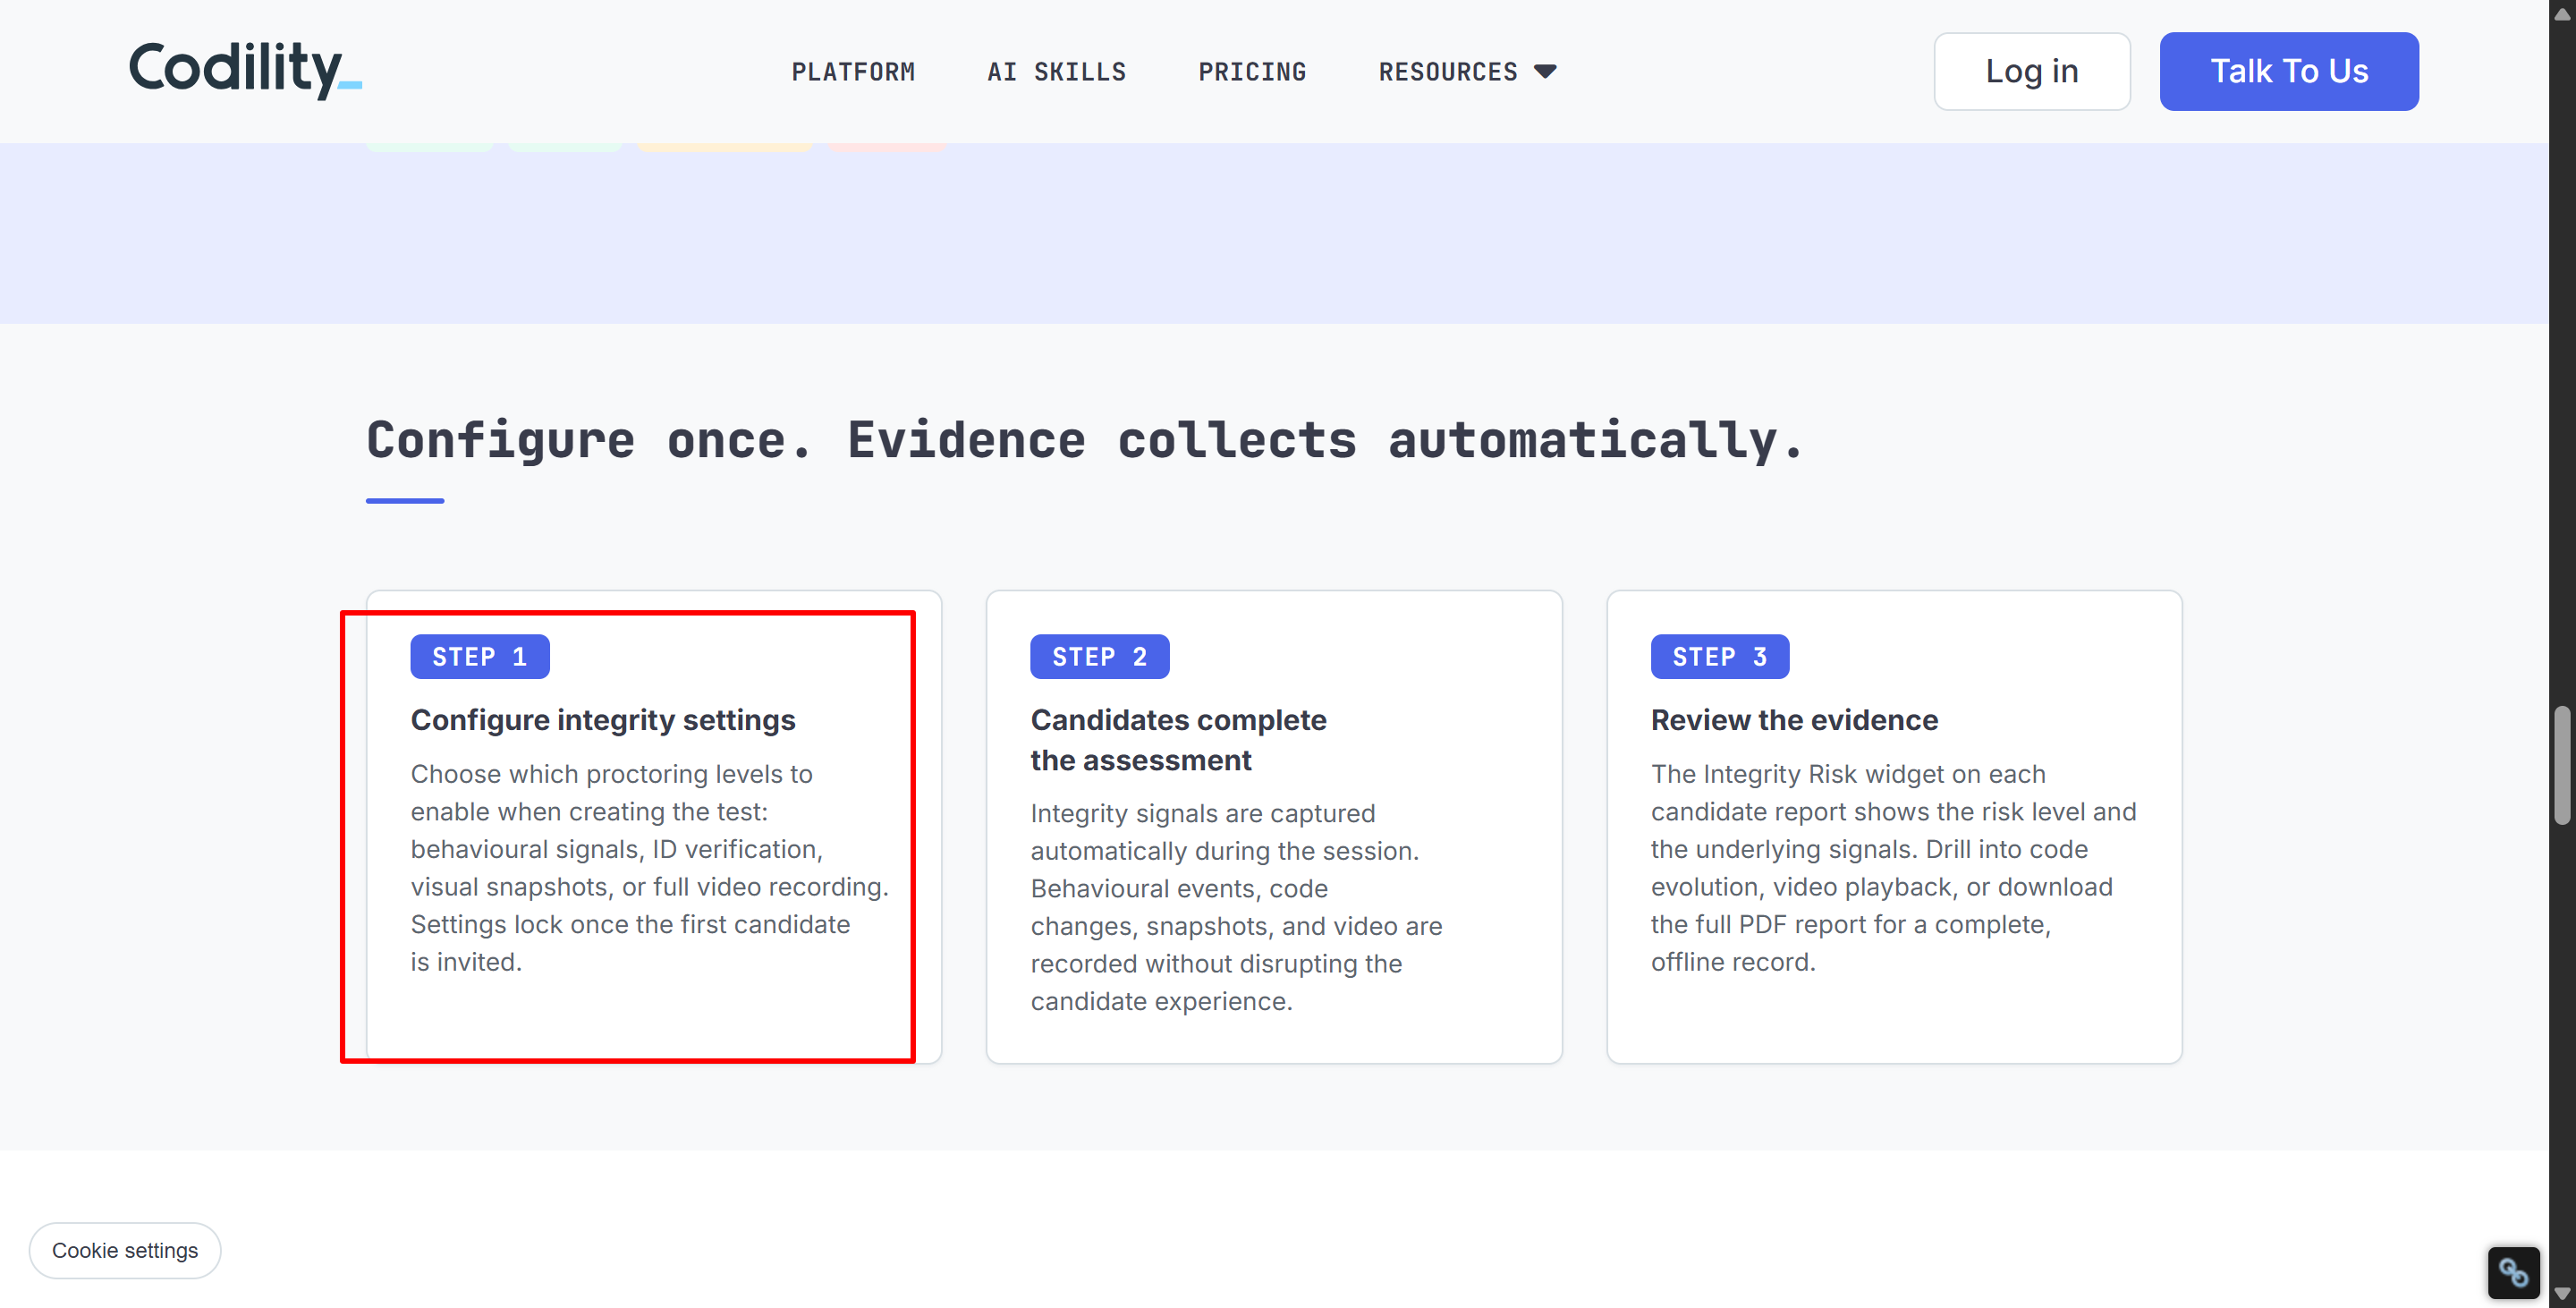This screenshot has height=1308, width=2576.
Task: Select the 'Review the evidence' heading
Action: coord(1794,720)
